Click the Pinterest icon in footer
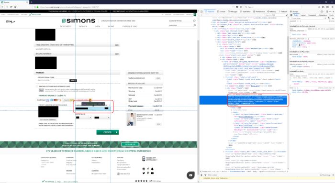The width and height of the screenshot is (335, 183). tap(148, 173)
